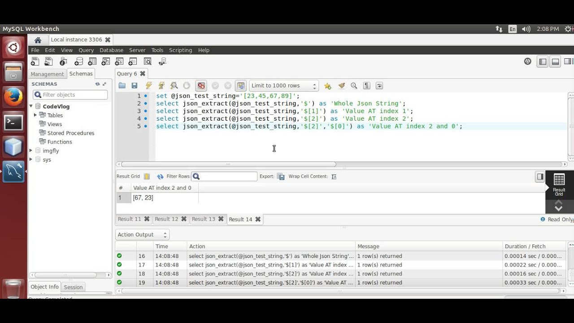This screenshot has width=574, height=323.
Task: Execute statement under cursor
Action: click(161, 86)
